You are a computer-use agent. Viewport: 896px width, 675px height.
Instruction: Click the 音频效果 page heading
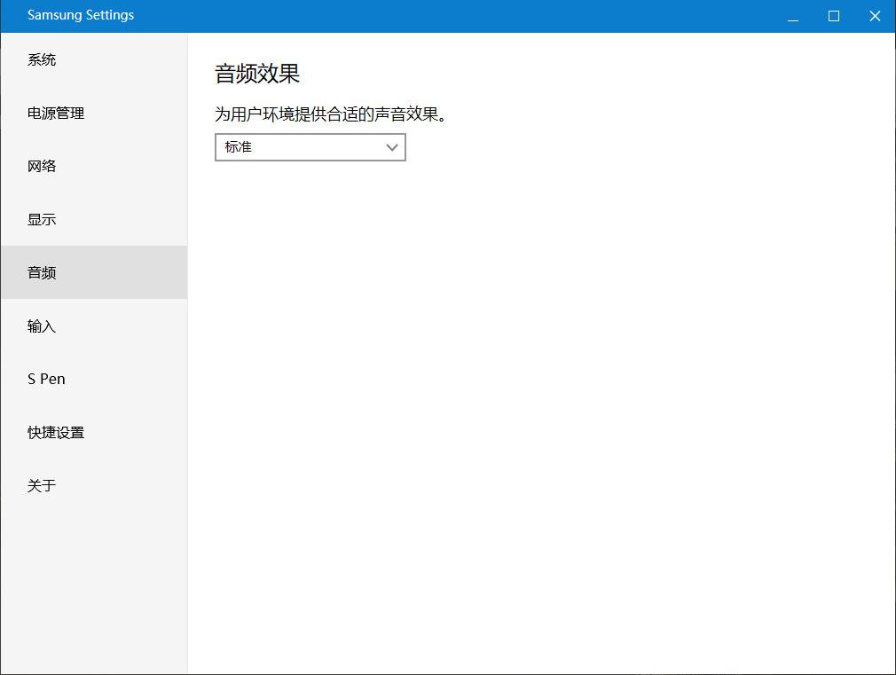[258, 74]
